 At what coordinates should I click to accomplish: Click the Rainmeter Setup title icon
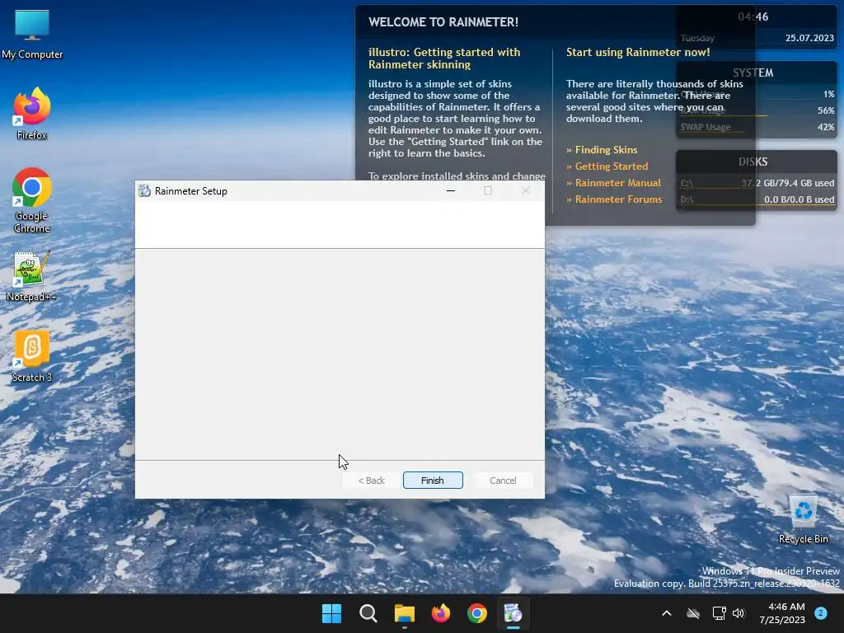point(144,190)
